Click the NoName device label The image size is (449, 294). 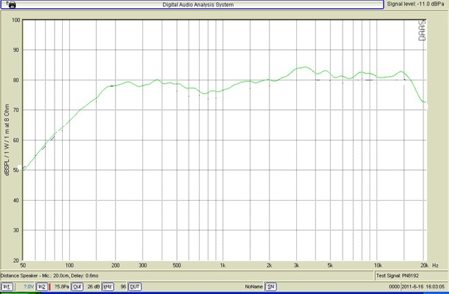[254, 286]
